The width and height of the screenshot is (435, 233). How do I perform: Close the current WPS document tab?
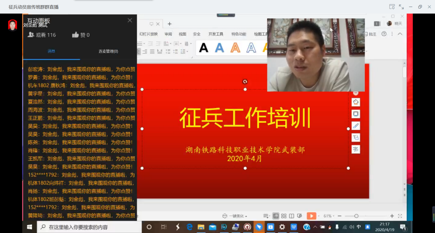(x=158, y=24)
